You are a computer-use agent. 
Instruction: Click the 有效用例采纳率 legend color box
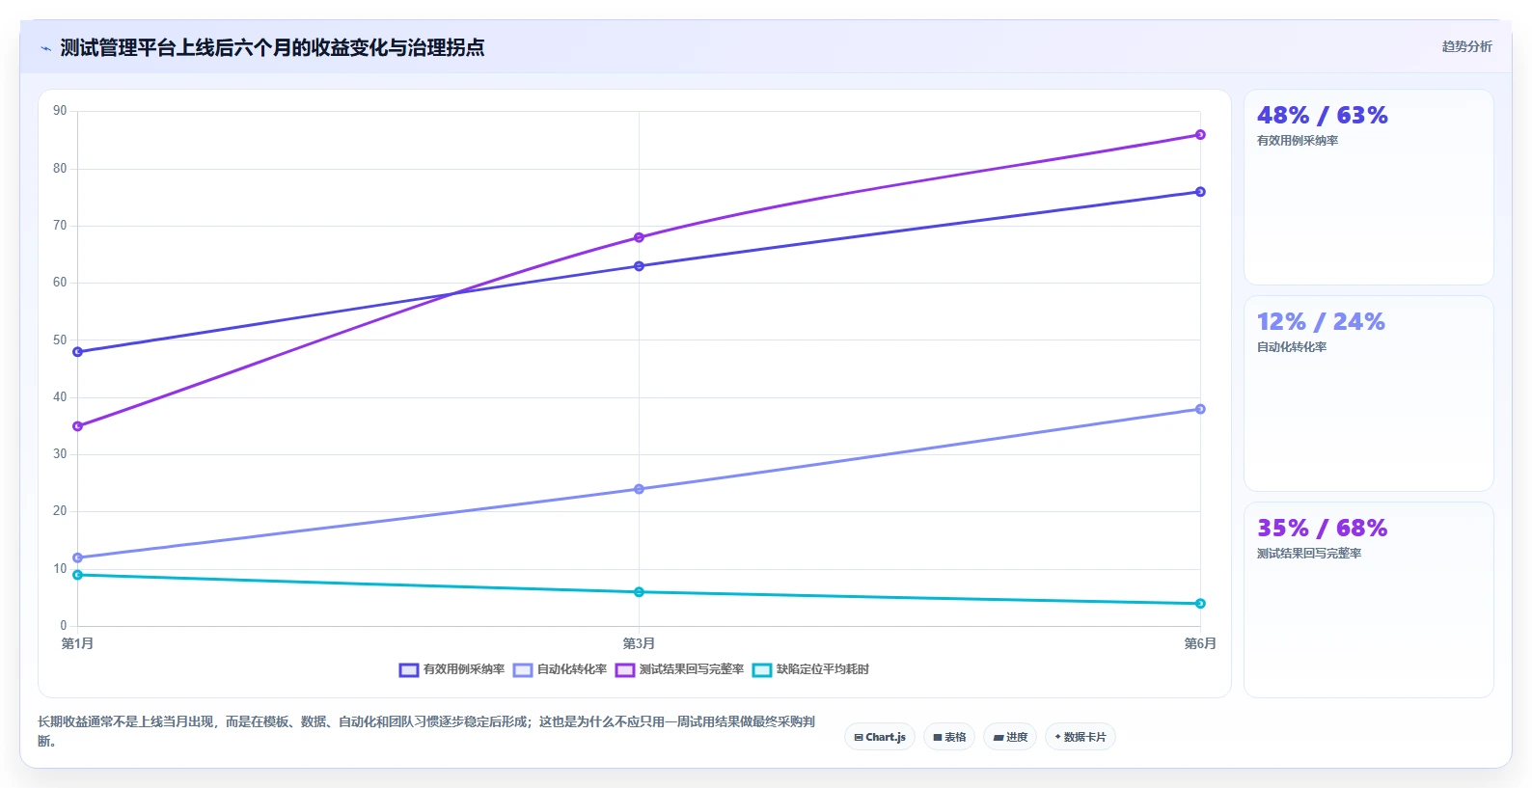409,669
